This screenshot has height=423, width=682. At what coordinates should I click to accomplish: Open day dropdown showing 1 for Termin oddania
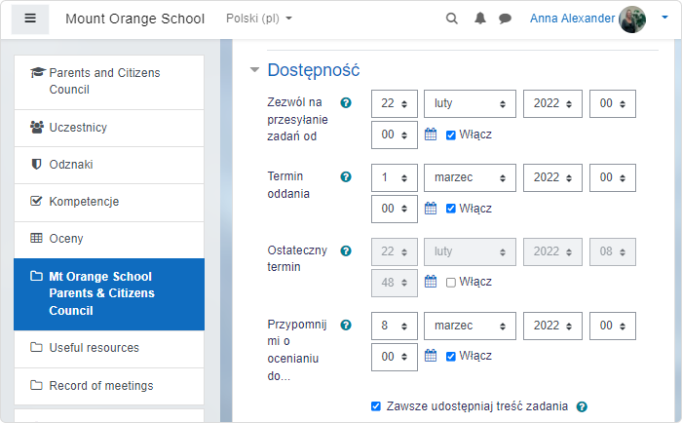coord(395,177)
